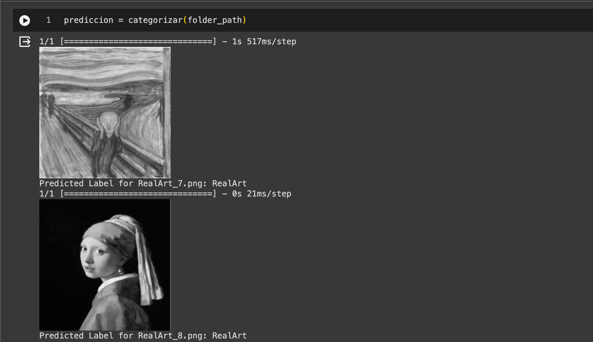Viewport: 593px width, 342px height.
Task: Click the equals sign in the code
Action: pos(121,20)
